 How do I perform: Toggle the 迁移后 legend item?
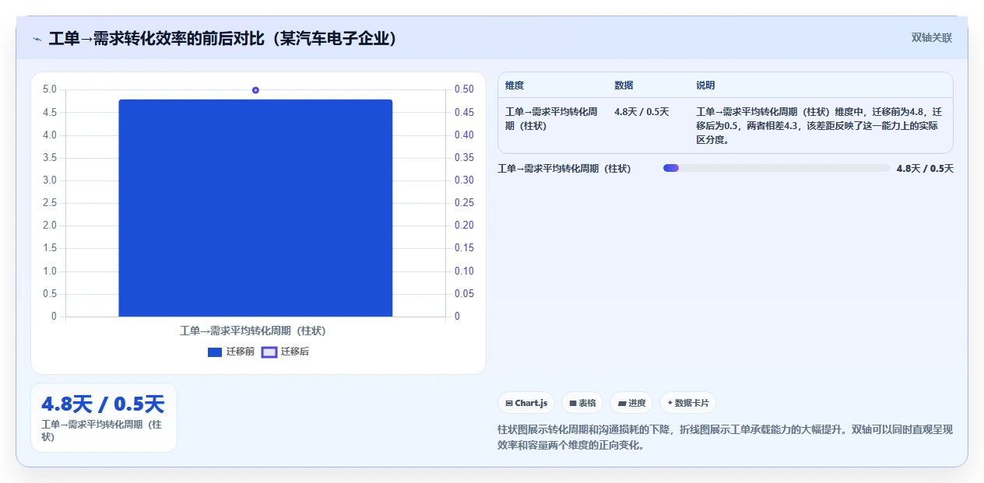click(x=285, y=352)
